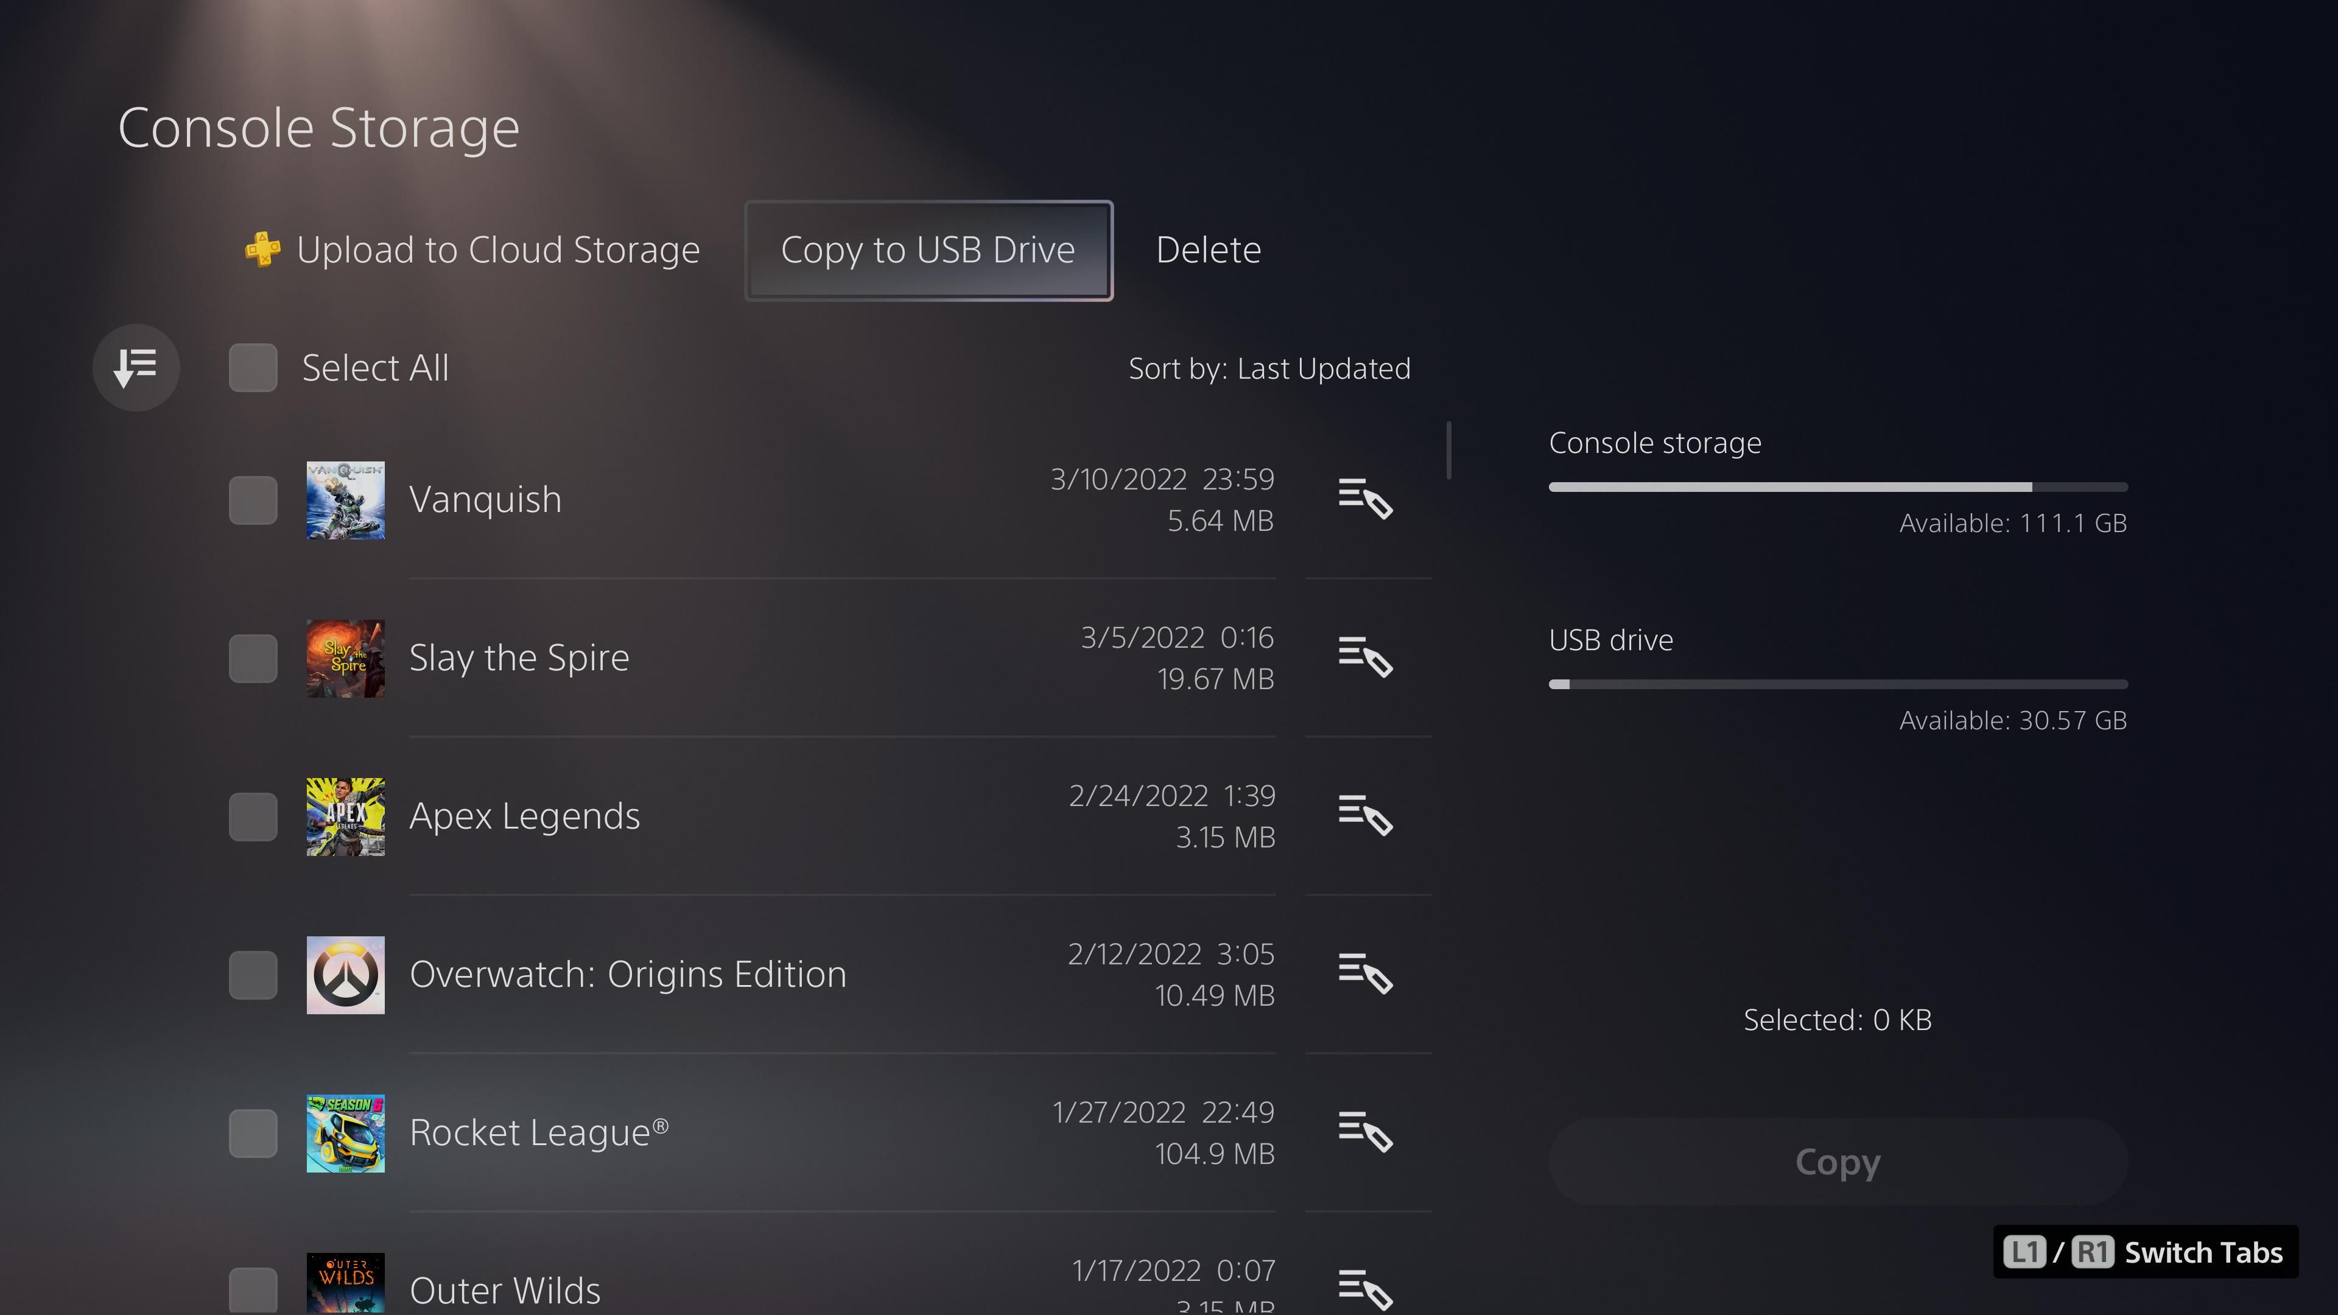Click the USB drive storage bar
Screen dimensions: 2338x1315
(x=1837, y=684)
